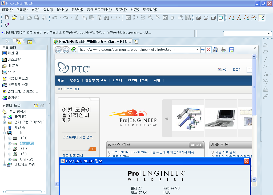Screen dimensions: 273x195
Task: Click the Find binoculars icon
Action: [x=107, y=18]
